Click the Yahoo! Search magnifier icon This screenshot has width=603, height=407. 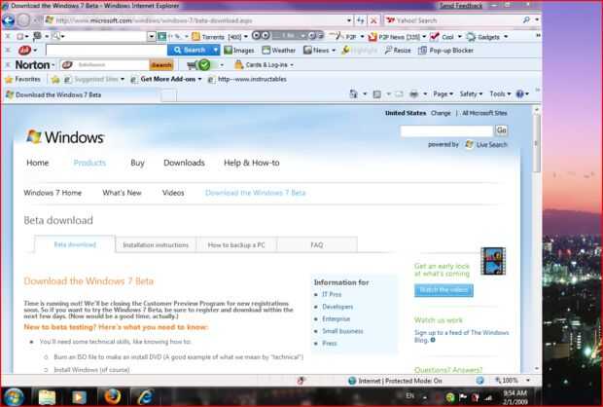526,20
